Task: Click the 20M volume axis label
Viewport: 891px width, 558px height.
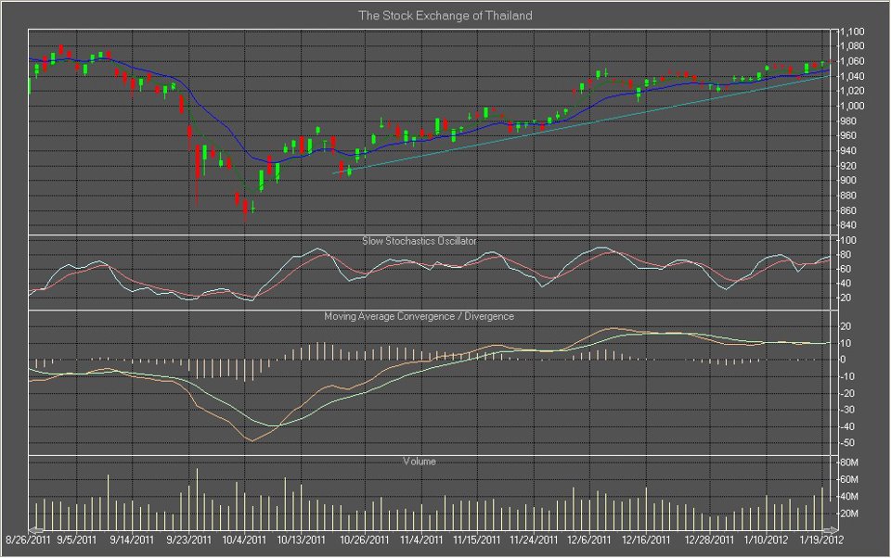Action: coord(849,514)
